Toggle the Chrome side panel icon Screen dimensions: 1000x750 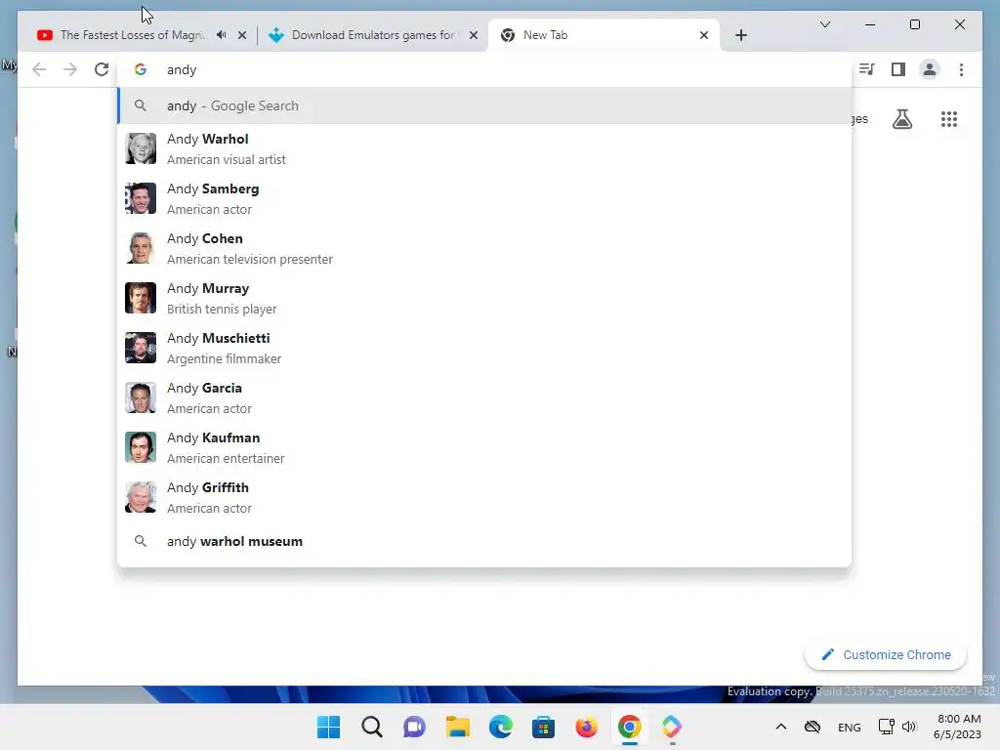tap(898, 69)
